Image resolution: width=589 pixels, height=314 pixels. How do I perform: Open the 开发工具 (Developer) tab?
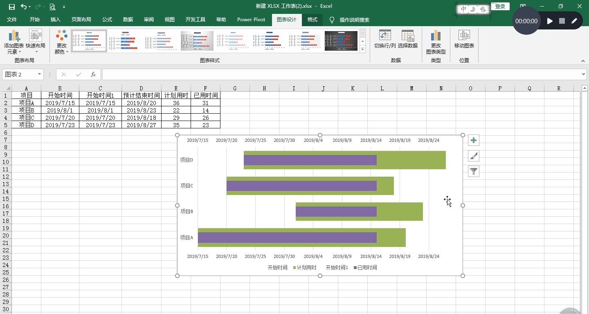pyautogui.click(x=196, y=20)
